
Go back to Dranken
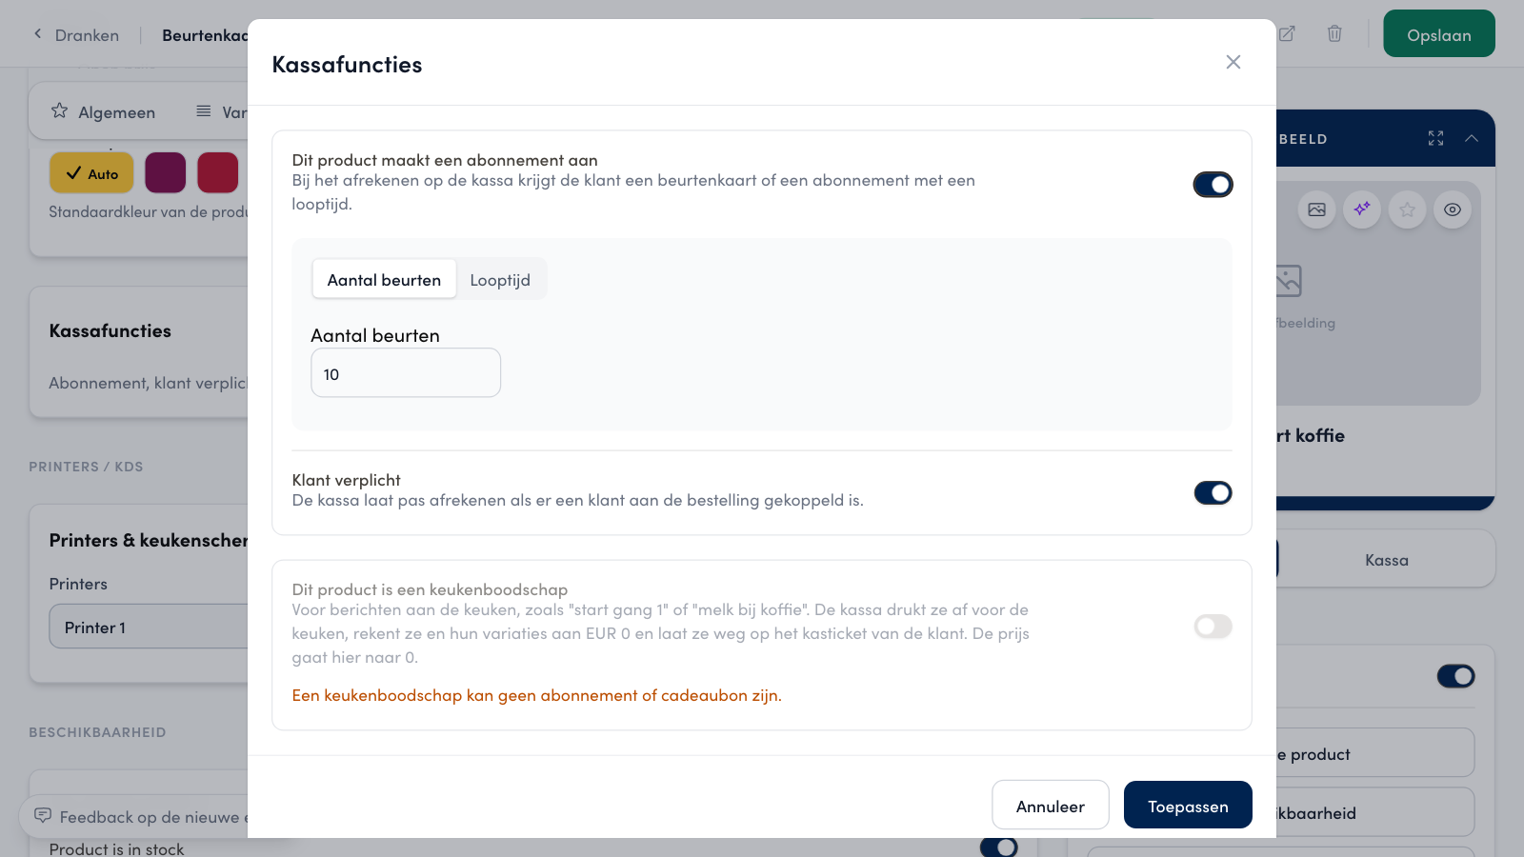click(87, 35)
